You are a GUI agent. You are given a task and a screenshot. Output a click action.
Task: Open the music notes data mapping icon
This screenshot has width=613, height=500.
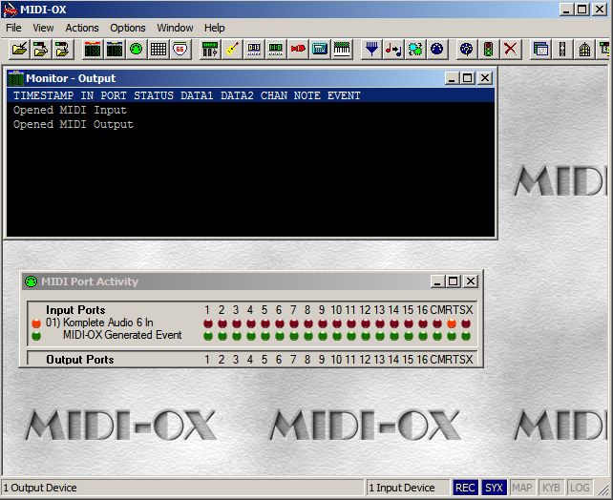point(393,50)
